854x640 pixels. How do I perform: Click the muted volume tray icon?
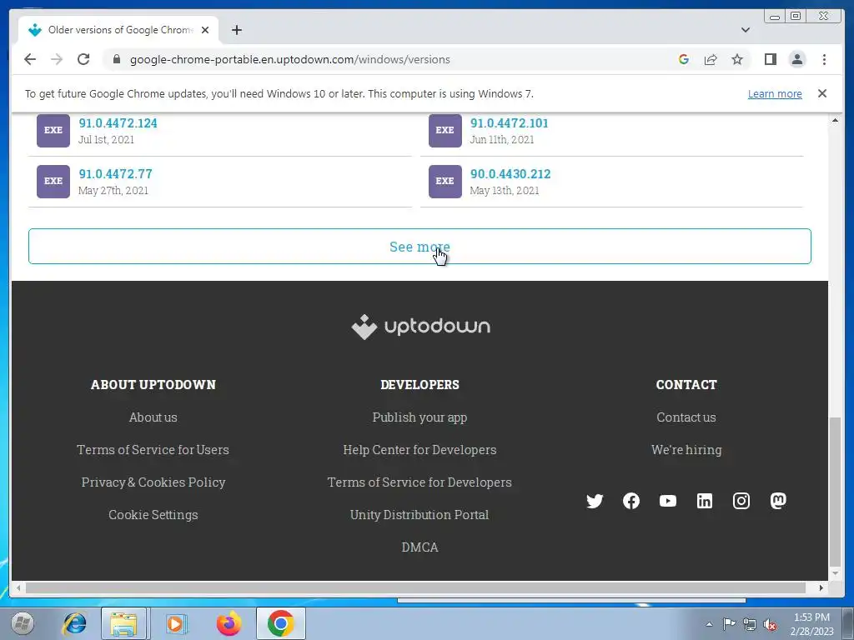(770, 624)
